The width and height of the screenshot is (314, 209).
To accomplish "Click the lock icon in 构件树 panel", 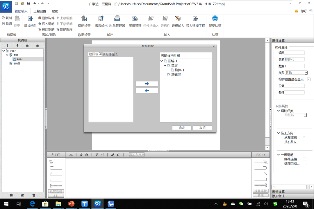I will click(x=27, y=45).
